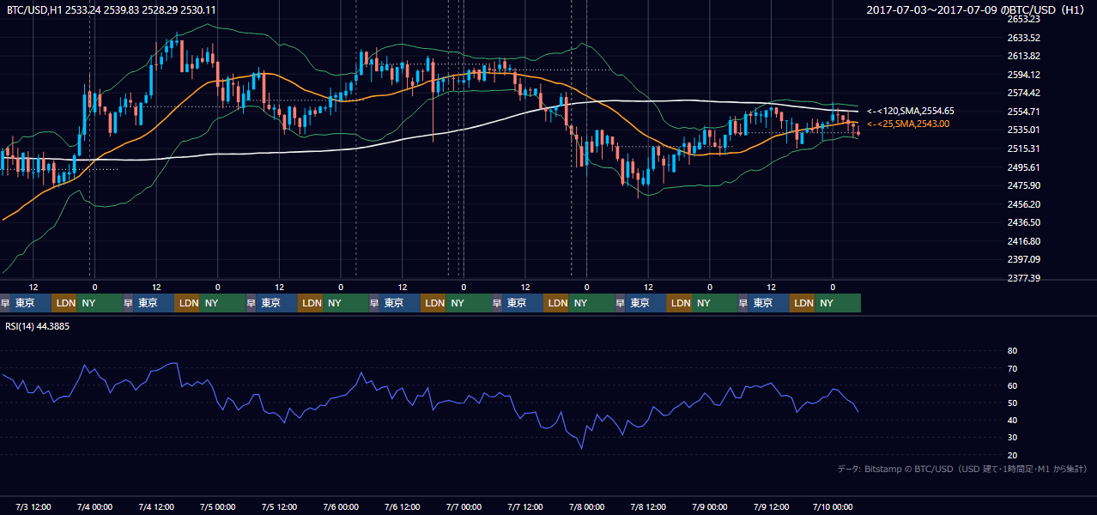The height and width of the screenshot is (515, 1097).
Task: Select the 7/10 00:00 date label
Action: coord(833,506)
